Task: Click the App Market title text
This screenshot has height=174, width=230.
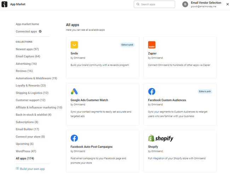Action: click(18, 4)
